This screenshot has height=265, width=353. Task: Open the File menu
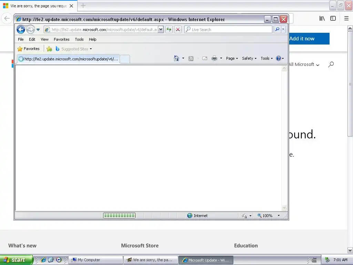(x=21, y=39)
